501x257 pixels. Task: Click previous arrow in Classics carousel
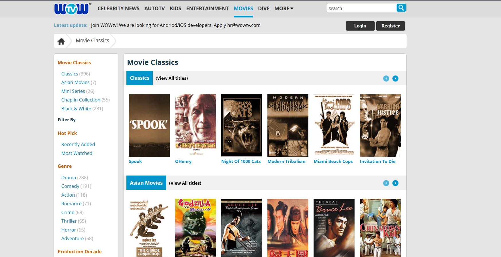386,78
